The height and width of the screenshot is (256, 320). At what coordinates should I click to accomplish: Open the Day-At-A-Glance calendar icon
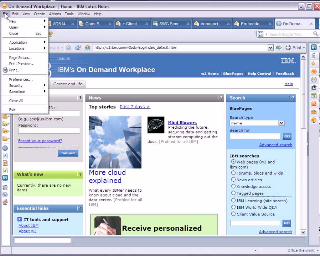pos(314,96)
